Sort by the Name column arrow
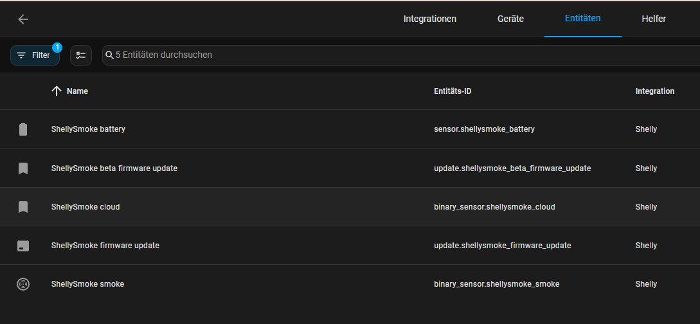700x324 pixels. [x=57, y=91]
